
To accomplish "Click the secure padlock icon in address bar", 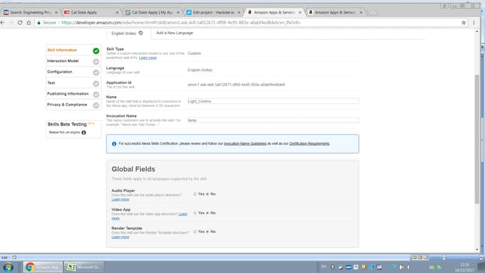I will (x=39, y=23).
